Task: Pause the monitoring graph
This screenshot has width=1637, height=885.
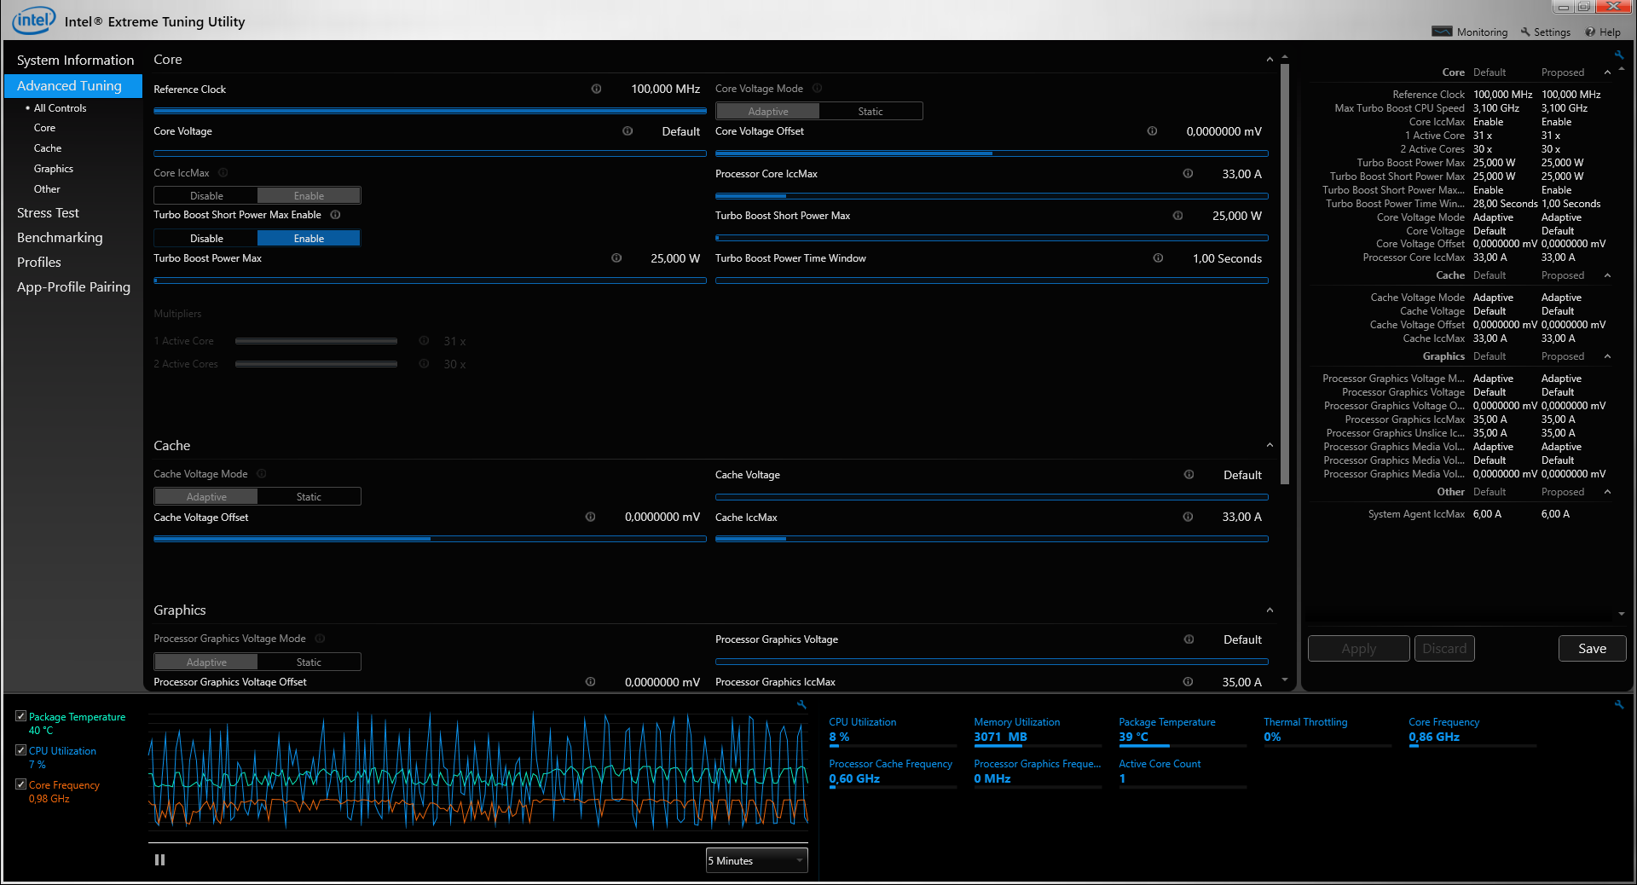Action: (x=159, y=860)
